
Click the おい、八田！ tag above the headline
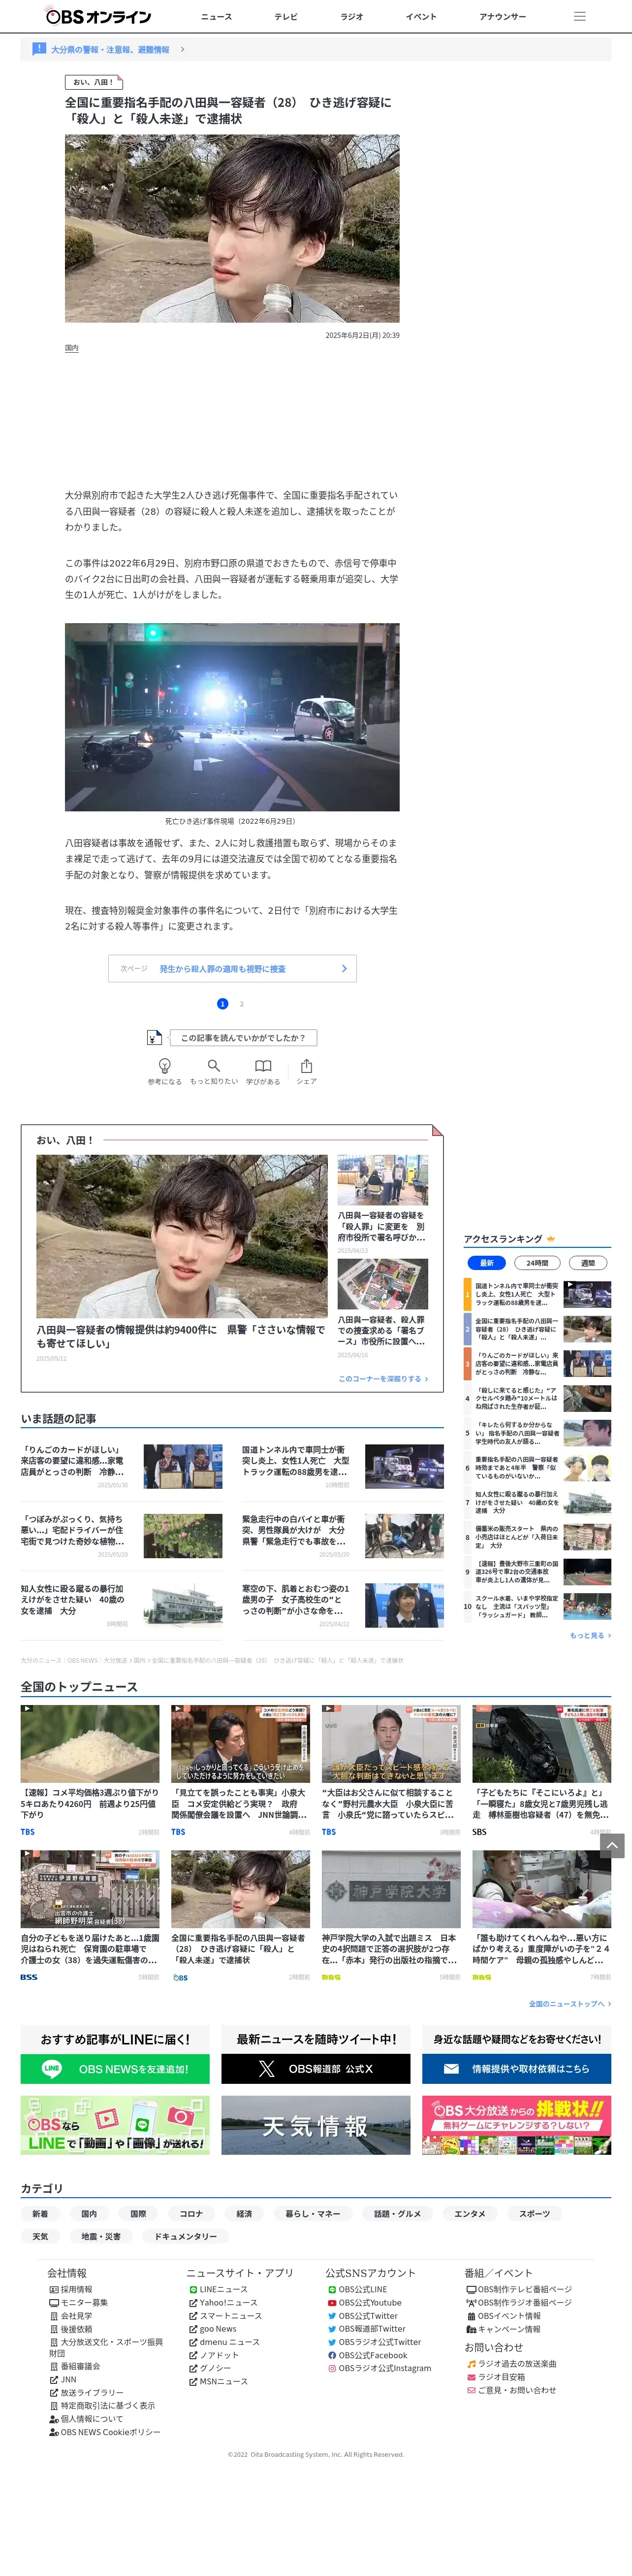[94, 82]
